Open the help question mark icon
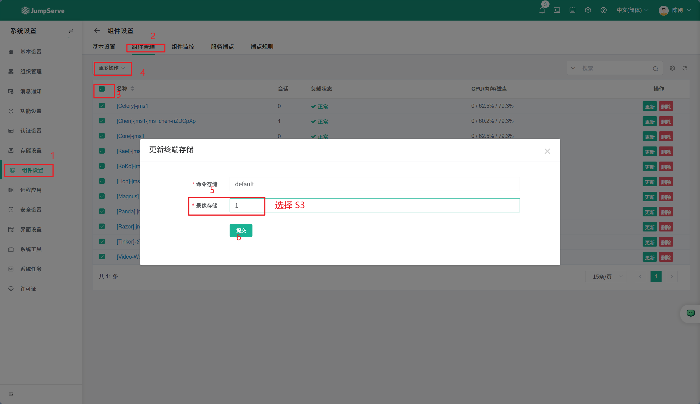The width and height of the screenshot is (700, 404). click(603, 10)
